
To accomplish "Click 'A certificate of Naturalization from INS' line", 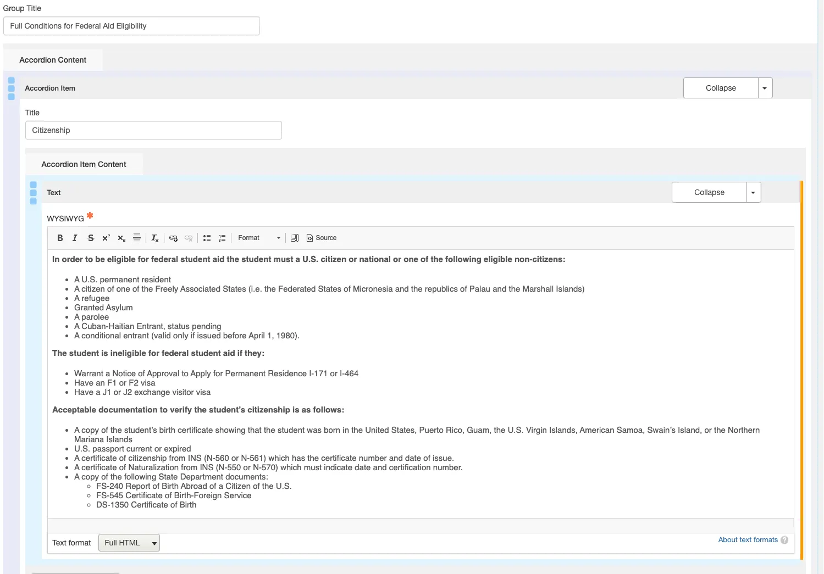I will tap(268, 467).
